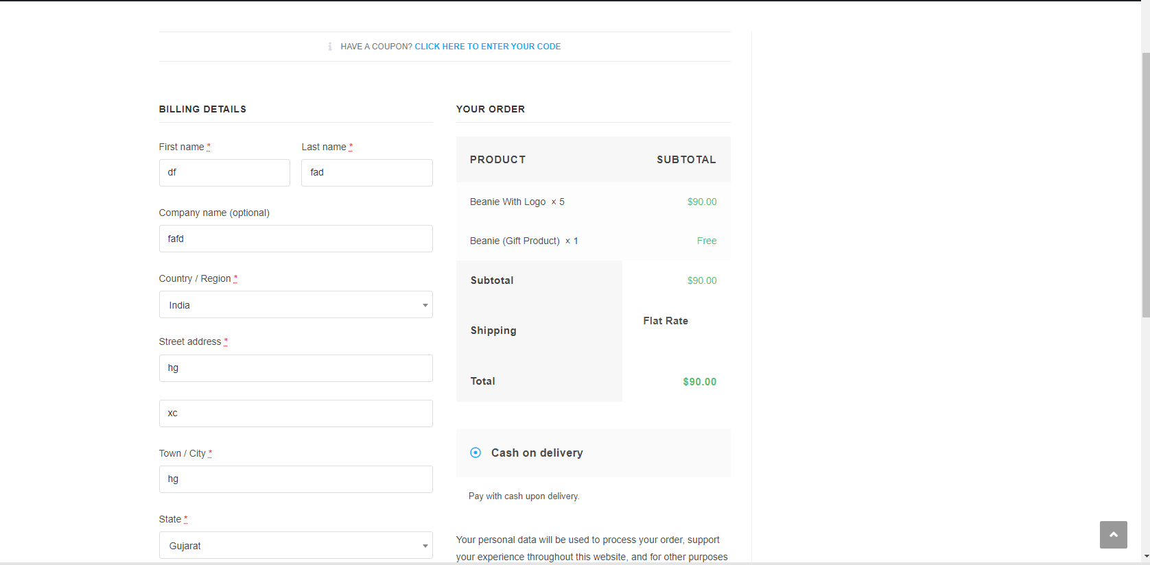This screenshot has height=565, width=1150.
Task: Click the scroll-to-top arrow button
Action: pos(1113,535)
